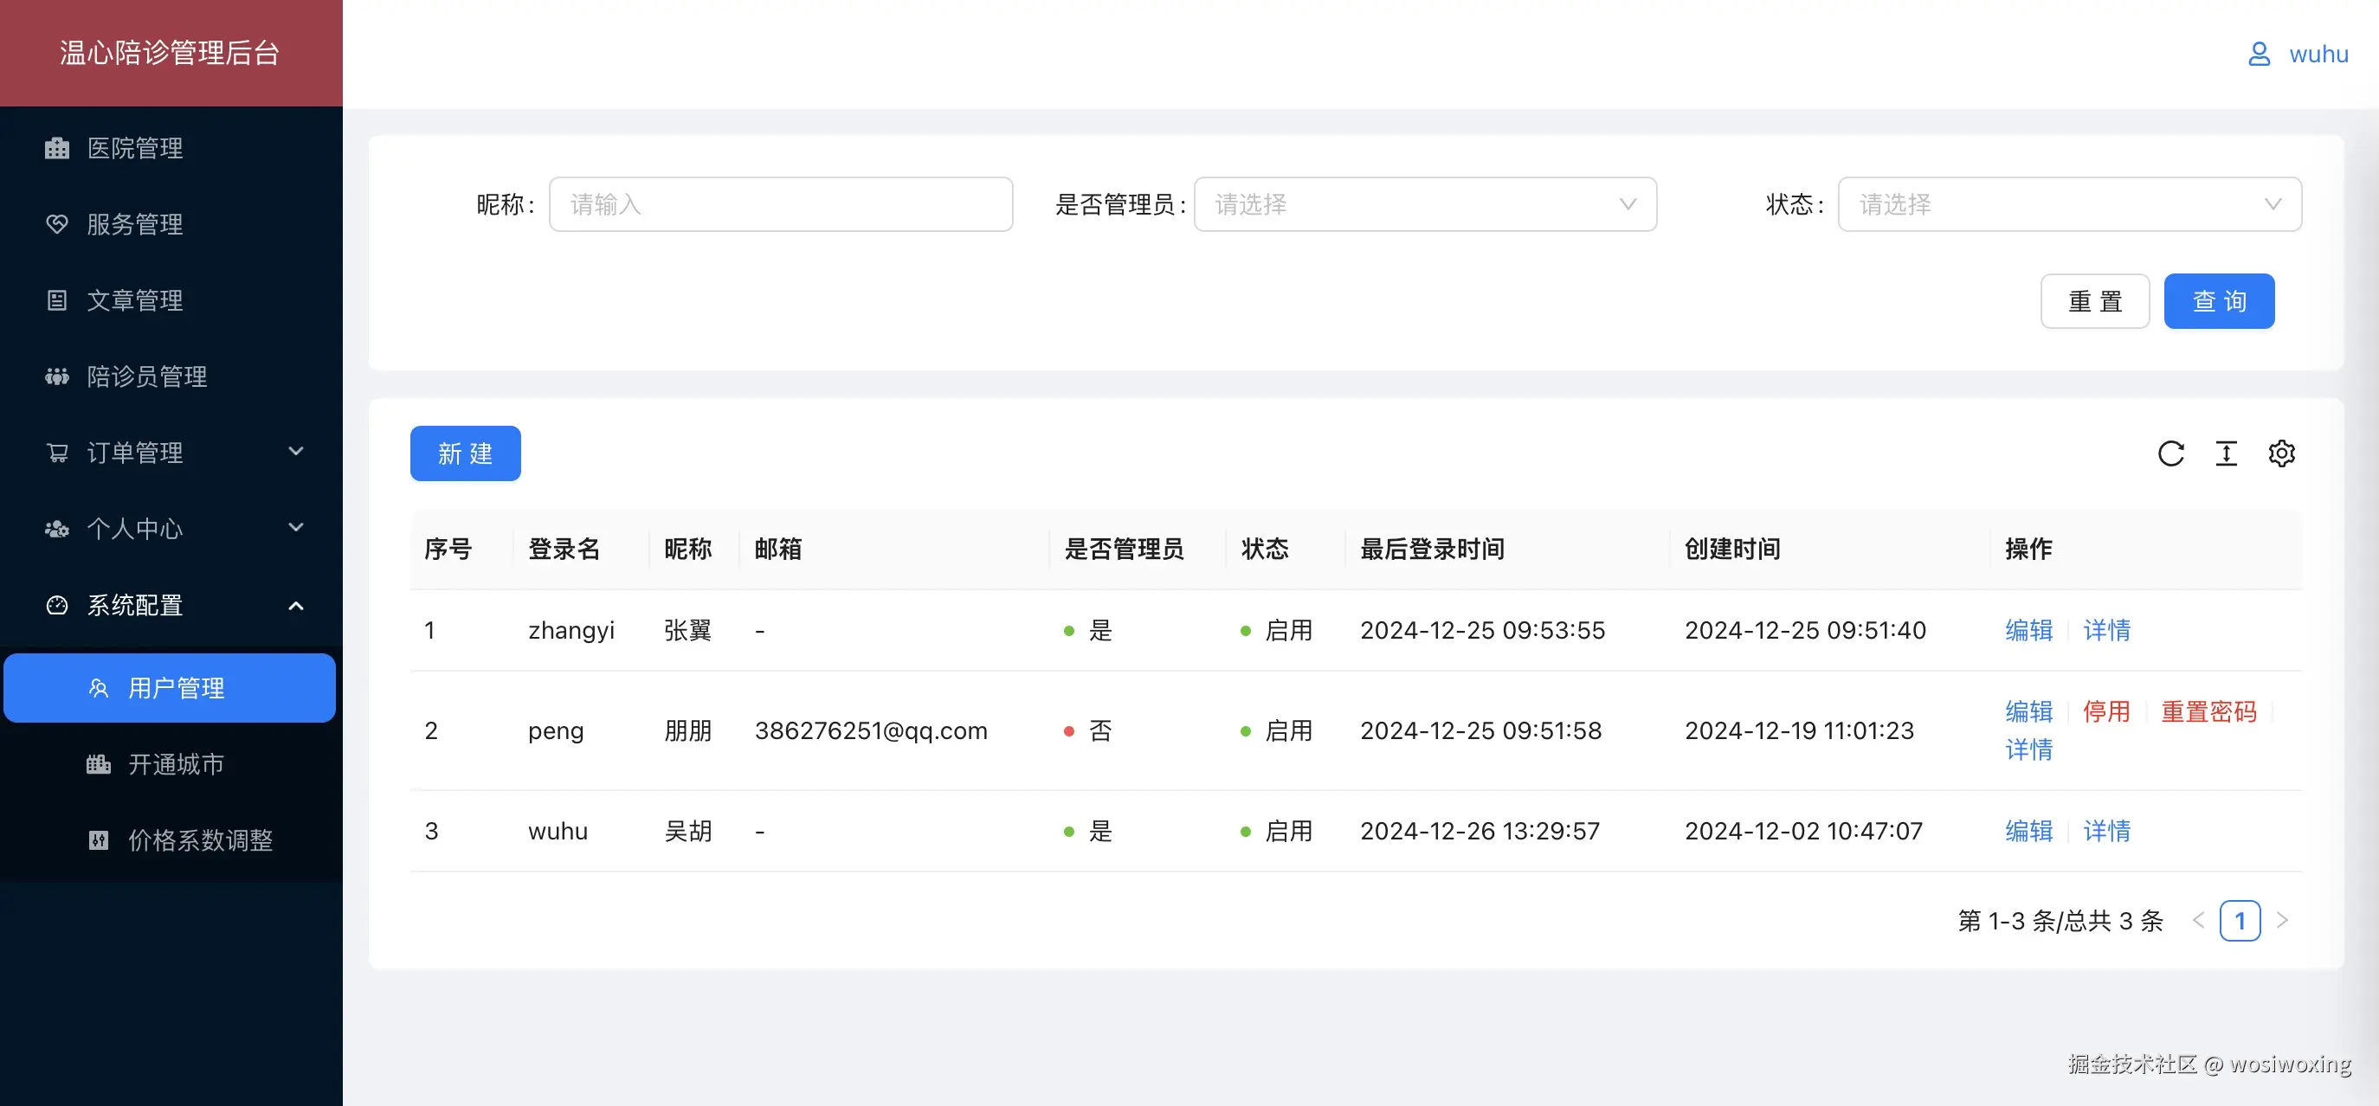Open the 开通城市 sidebar item
Image resolution: width=2379 pixels, height=1106 pixels.
[177, 763]
